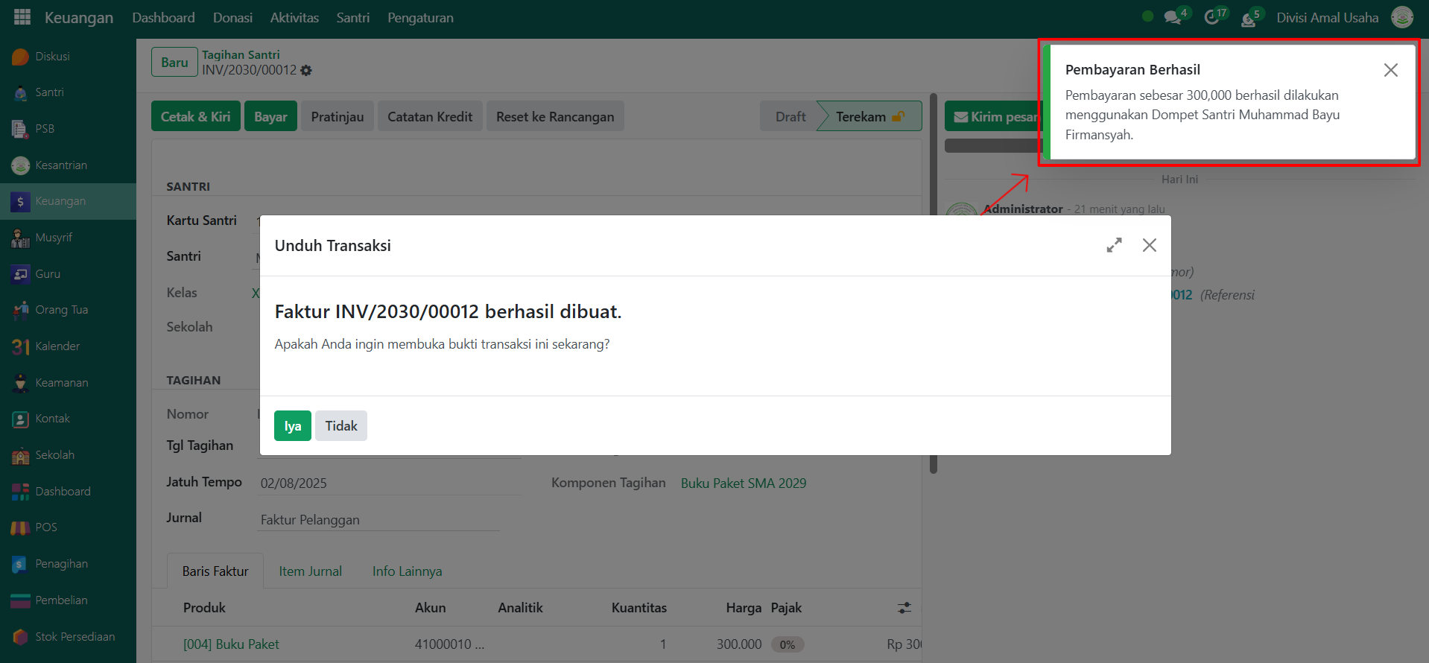Open the Divisi Amal Usaha company switcher
Viewport: 1429px width, 663px height.
pos(1327,18)
